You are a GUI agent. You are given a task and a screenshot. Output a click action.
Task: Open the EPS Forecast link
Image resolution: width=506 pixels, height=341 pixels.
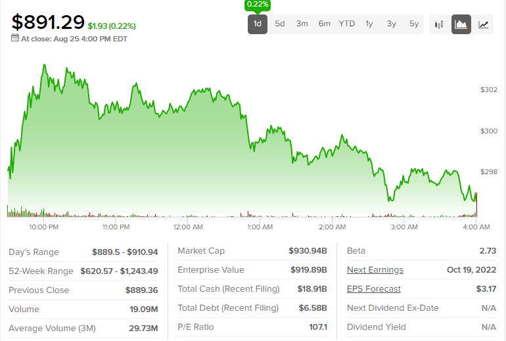coord(374,288)
